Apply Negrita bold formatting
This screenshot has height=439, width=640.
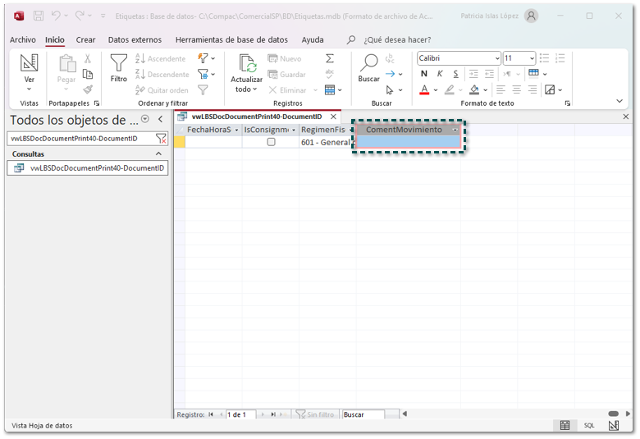pyautogui.click(x=424, y=74)
